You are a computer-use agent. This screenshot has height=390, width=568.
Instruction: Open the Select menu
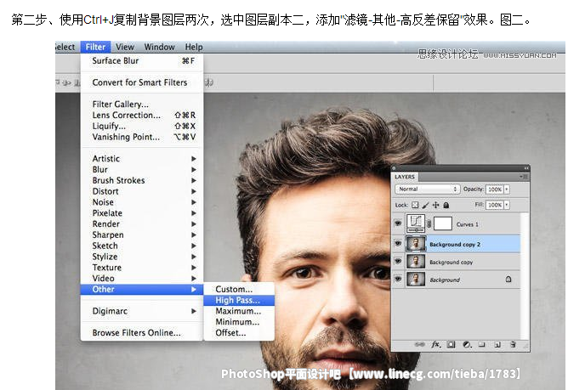click(x=65, y=47)
